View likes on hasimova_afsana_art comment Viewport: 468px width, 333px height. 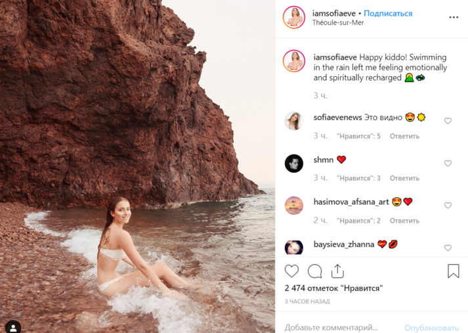tap(358, 221)
